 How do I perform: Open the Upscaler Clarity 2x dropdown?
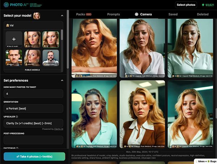click(33, 123)
